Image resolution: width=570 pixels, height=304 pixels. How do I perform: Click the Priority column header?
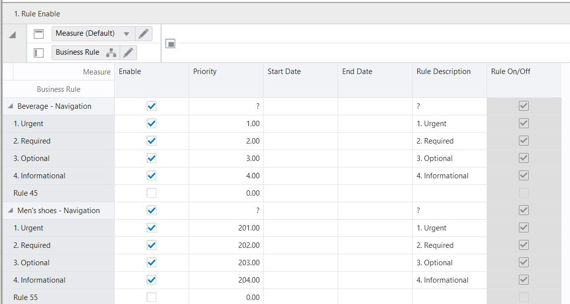point(204,72)
